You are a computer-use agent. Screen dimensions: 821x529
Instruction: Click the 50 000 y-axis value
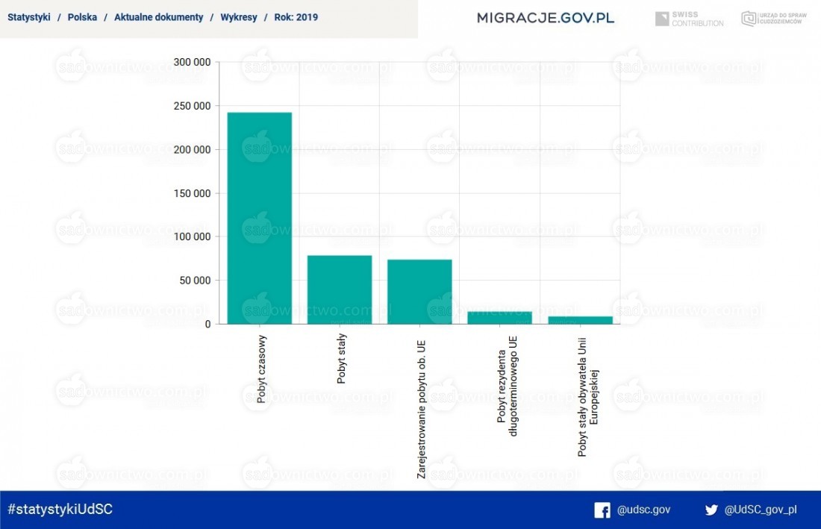point(195,281)
